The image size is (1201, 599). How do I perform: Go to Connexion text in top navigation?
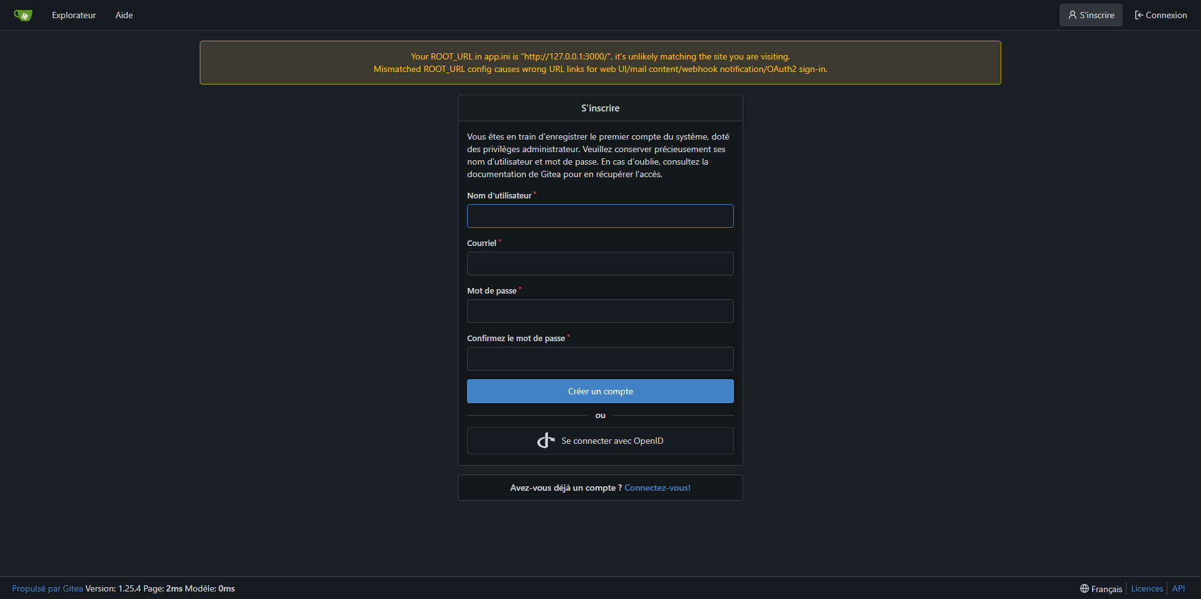(1166, 15)
